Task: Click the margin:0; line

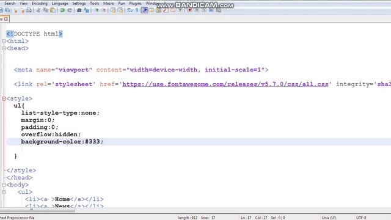Action: [x=38, y=120]
